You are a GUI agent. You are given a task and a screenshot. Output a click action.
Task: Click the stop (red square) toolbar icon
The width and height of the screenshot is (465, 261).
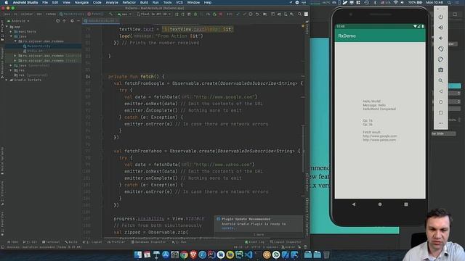tap(221, 14)
